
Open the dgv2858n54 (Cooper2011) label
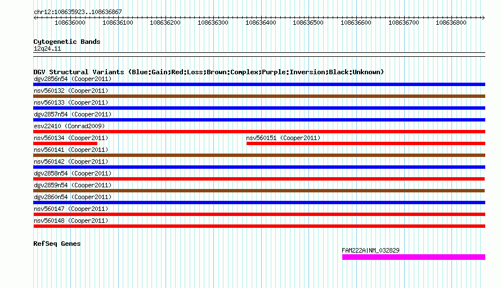coord(73,173)
